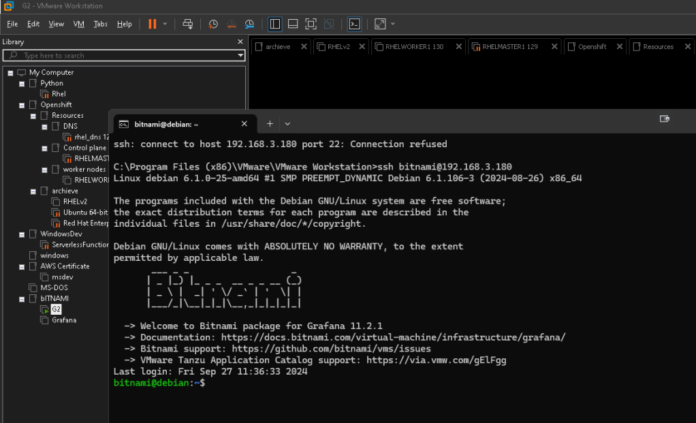Click the terminal window overlay icon at top right
The width and height of the screenshot is (696, 423).
664,119
